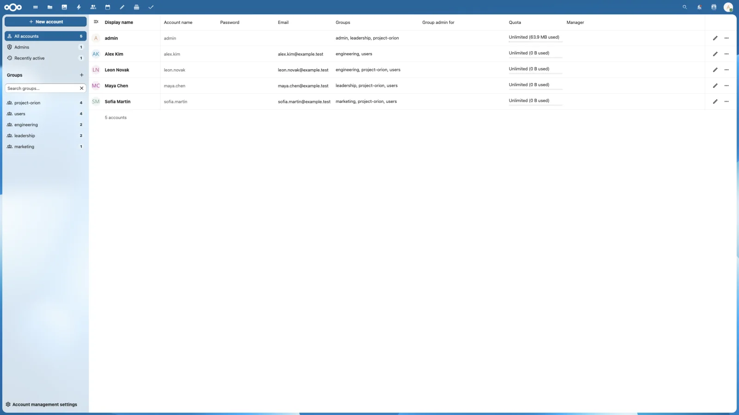
Task: Click the "5 accounts" count text
Action: [115, 118]
